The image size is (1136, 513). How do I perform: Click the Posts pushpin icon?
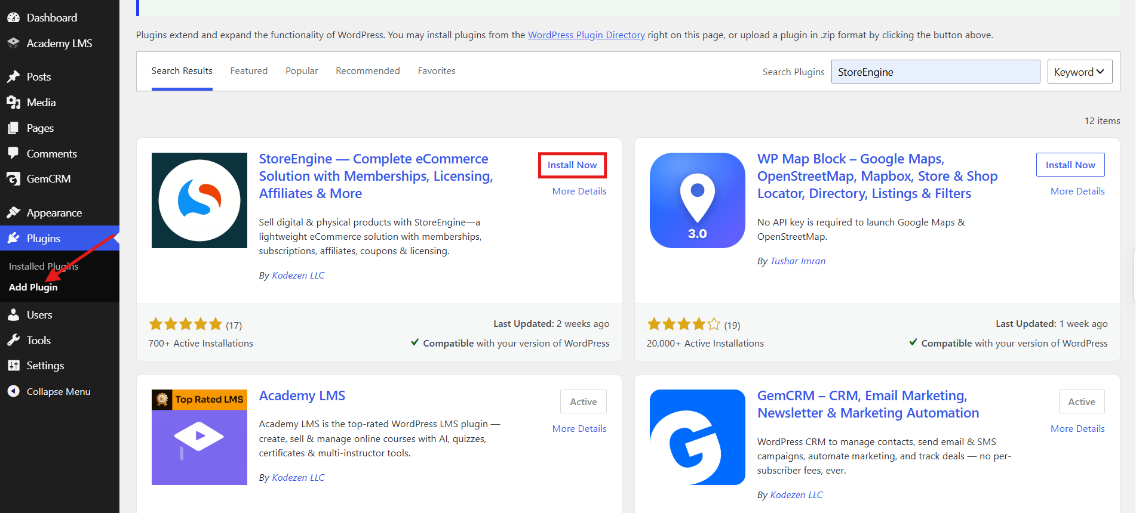(13, 76)
